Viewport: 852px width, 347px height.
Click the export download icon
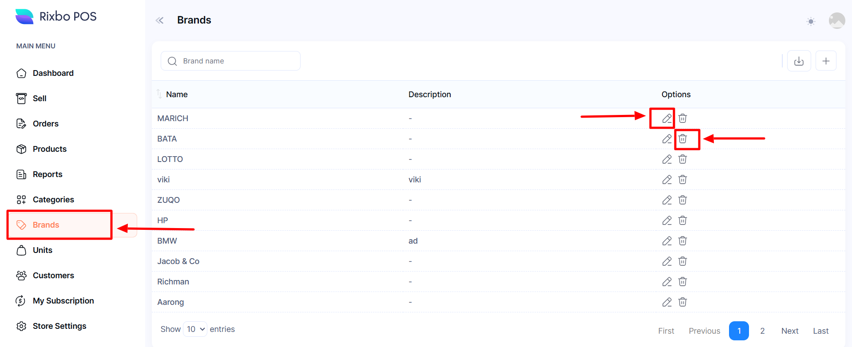tap(799, 61)
